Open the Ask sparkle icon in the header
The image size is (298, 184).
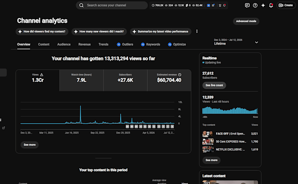coord(263,5)
